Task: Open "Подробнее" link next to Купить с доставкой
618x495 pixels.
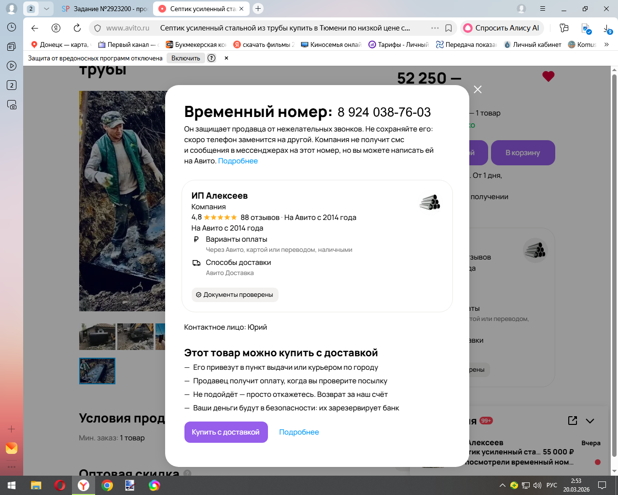Action: click(299, 432)
